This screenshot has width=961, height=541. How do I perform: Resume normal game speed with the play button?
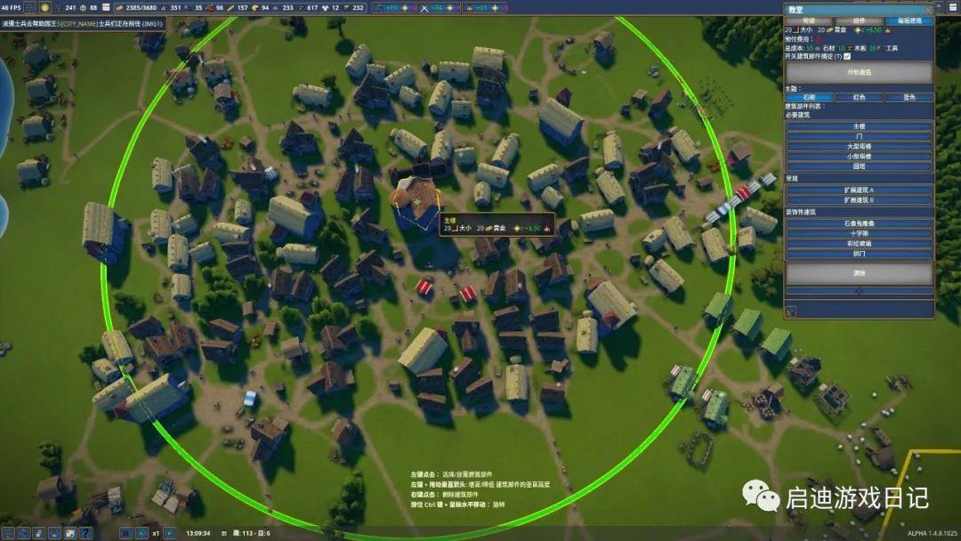[141, 533]
